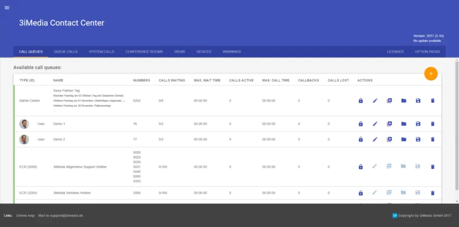This screenshot has height=227, width=459.
Task: Open the Licenses tab
Action: click(x=395, y=52)
